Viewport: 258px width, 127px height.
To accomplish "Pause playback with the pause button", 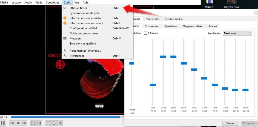I will (x=3, y=123).
